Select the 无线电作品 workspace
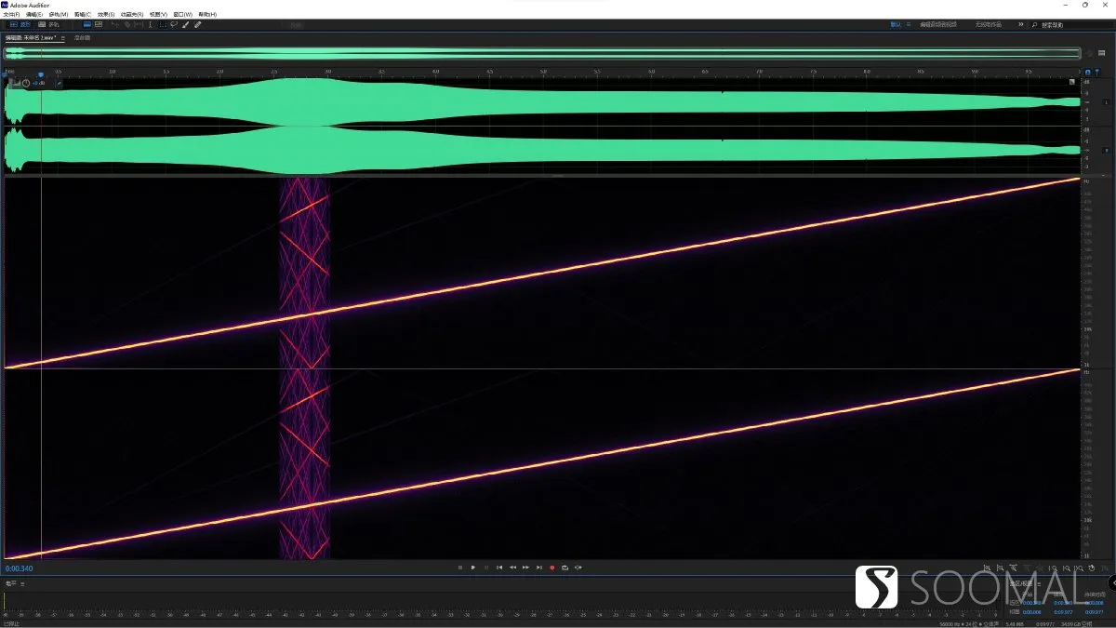1116x628 pixels. tap(988, 24)
